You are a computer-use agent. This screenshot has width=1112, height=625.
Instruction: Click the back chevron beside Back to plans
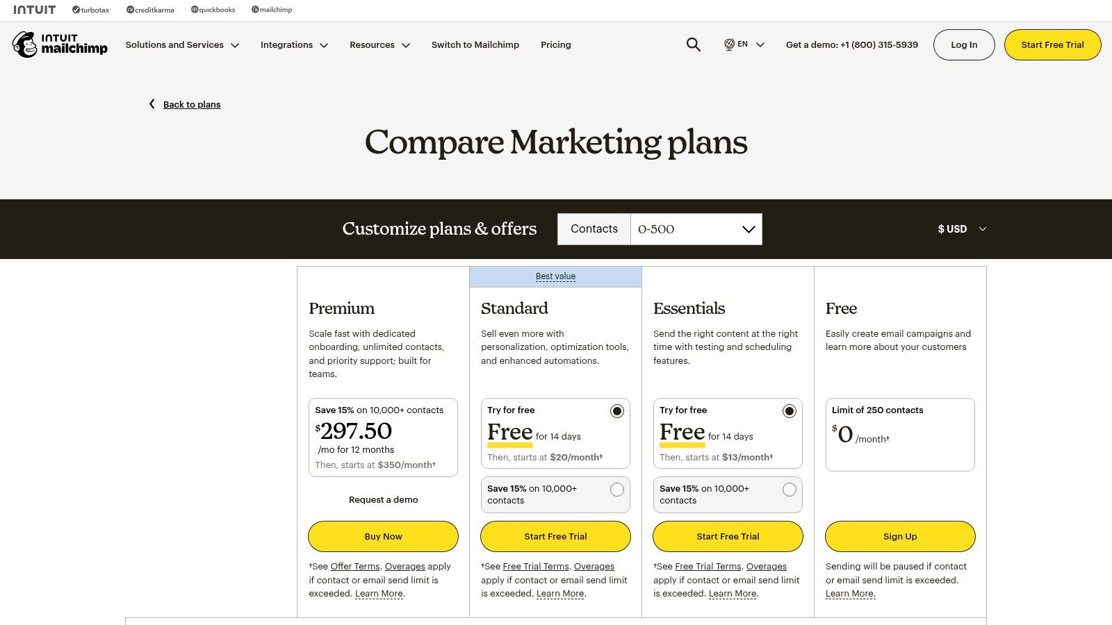[152, 104]
